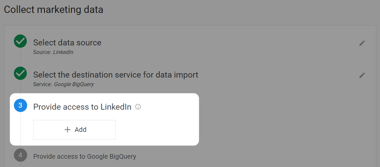The width and height of the screenshot is (380, 167).
Task: Open Select the destination service for data import
Action: click(x=116, y=75)
